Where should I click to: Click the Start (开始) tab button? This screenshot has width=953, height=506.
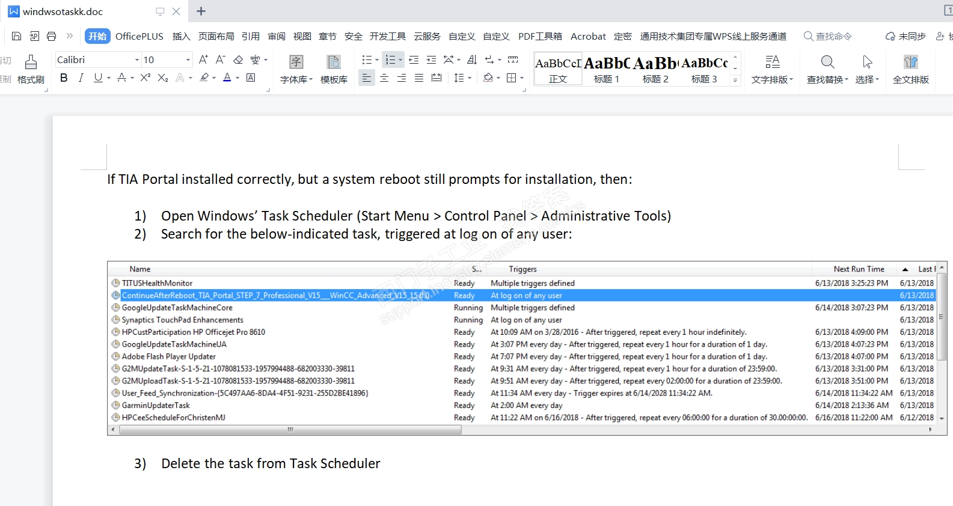[97, 36]
